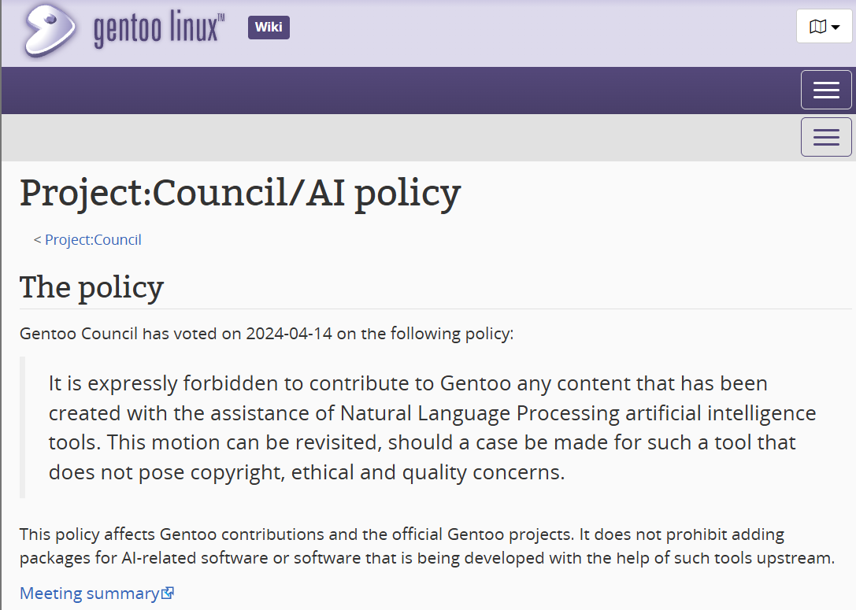Click the map icon in header button
This screenshot has width=856, height=610.
click(817, 26)
